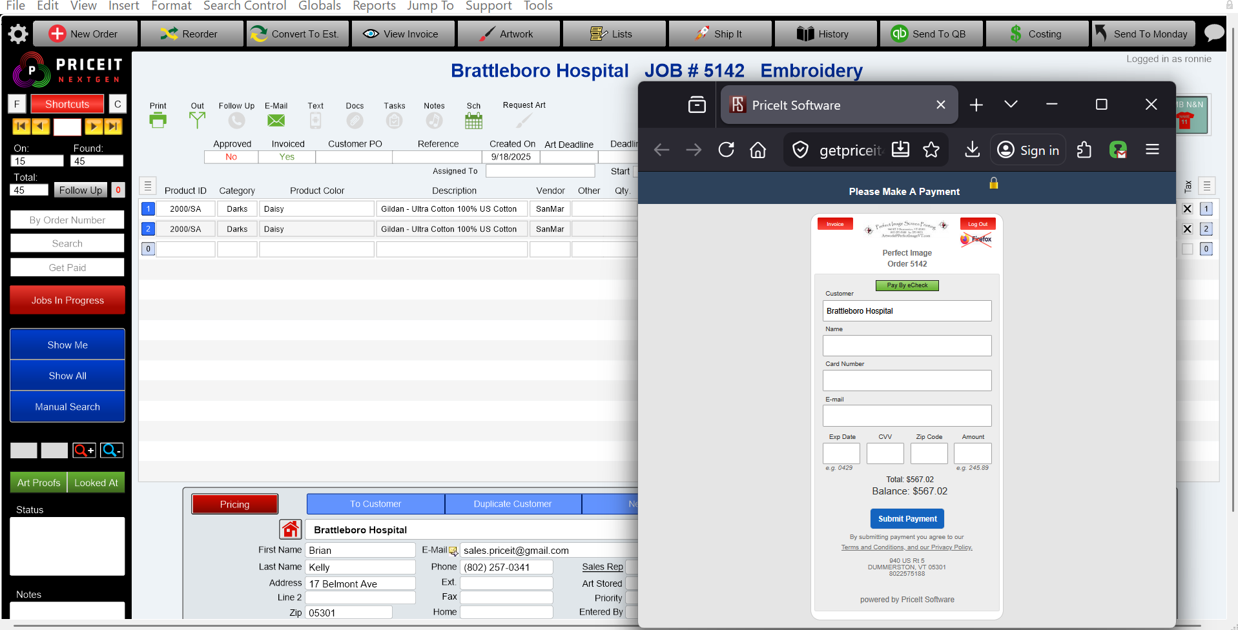Check the empty checkbox for the blank line 0

[1187, 249]
